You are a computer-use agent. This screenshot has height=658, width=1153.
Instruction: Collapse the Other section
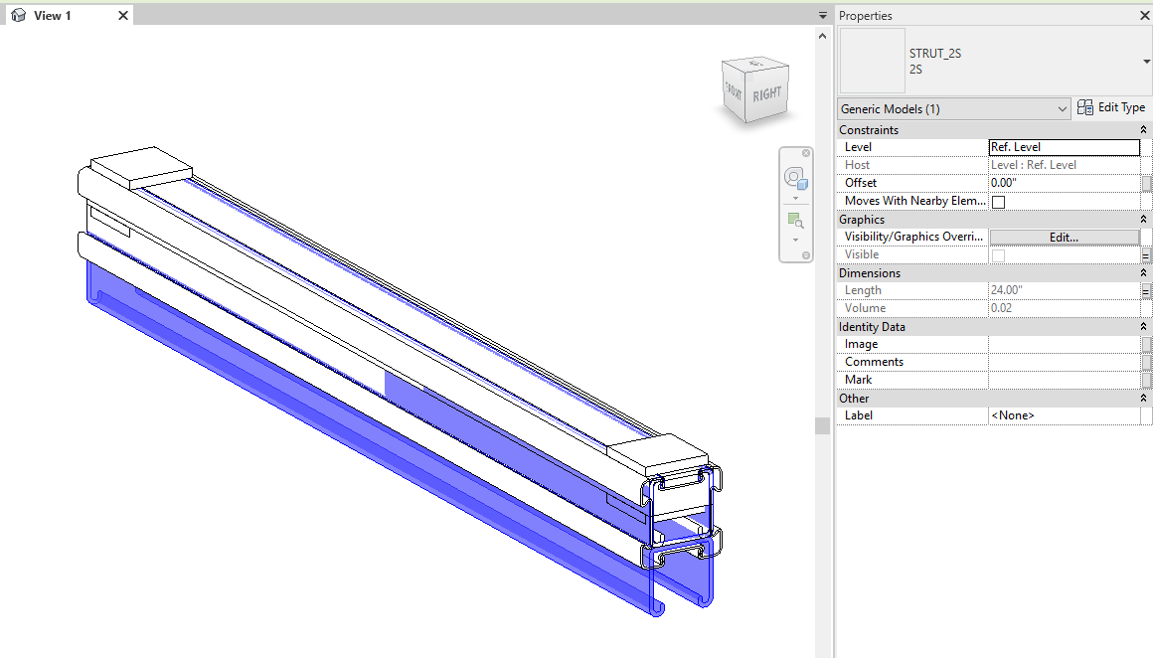pos(1143,398)
